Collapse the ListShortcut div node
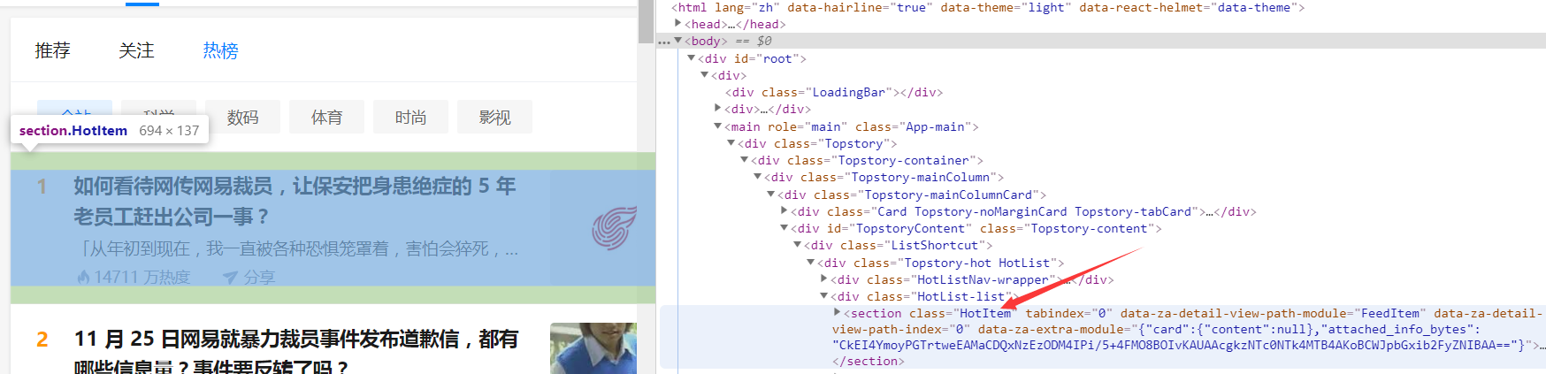Screen dimensions: 1546x374 pyautogui.click(x=798, y=245)
